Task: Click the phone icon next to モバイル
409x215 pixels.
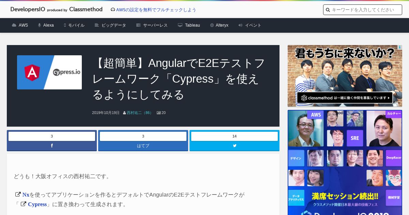Action: 65,25
